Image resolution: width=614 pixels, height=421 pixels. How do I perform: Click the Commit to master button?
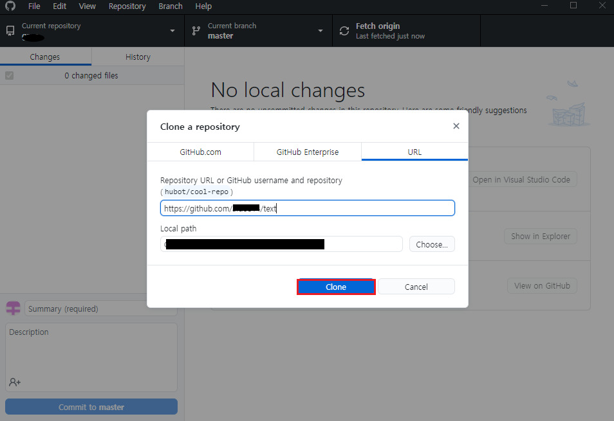point(91,407)
